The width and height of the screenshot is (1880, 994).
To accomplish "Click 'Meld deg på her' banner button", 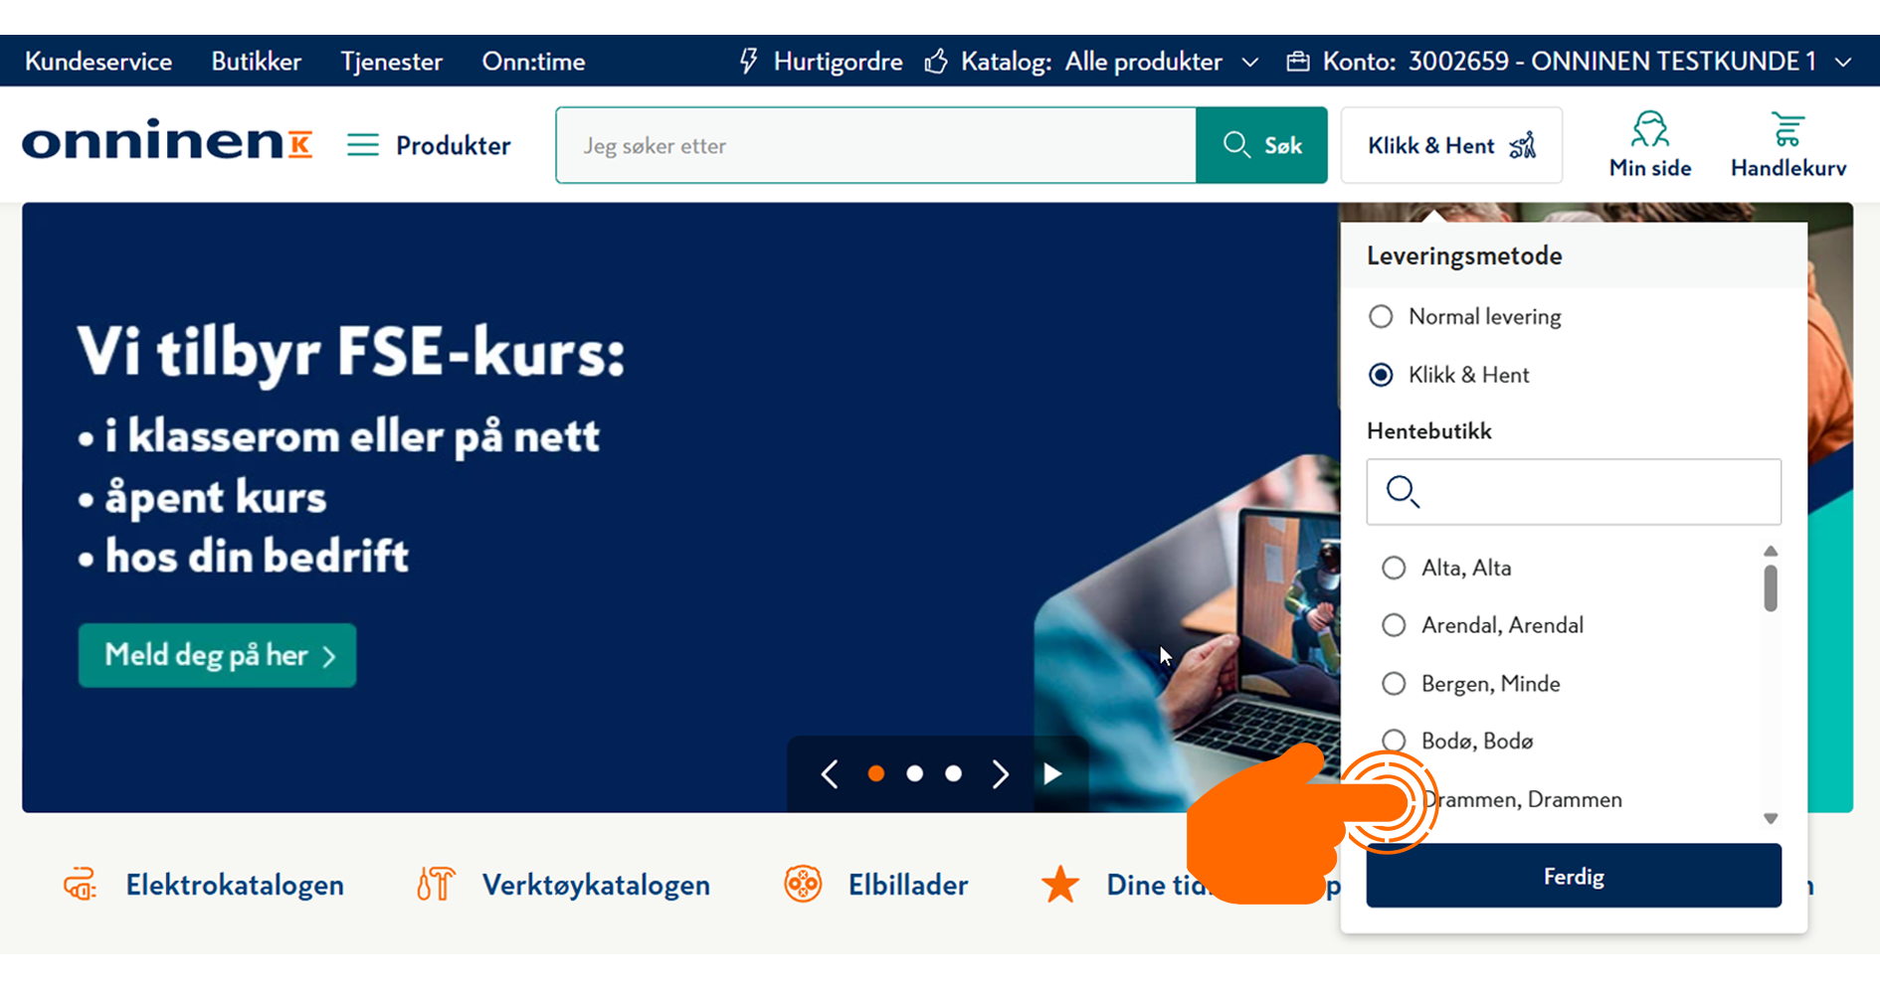I will [217, 655].
